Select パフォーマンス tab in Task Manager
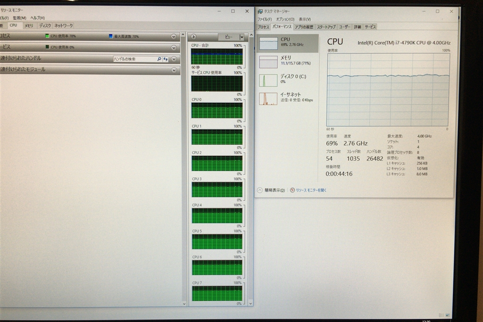The width and height of the screenshot is (483, 322). tap(282, 27)
